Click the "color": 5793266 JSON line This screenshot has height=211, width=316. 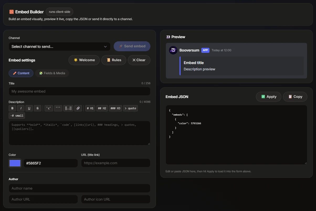(189, 123)
